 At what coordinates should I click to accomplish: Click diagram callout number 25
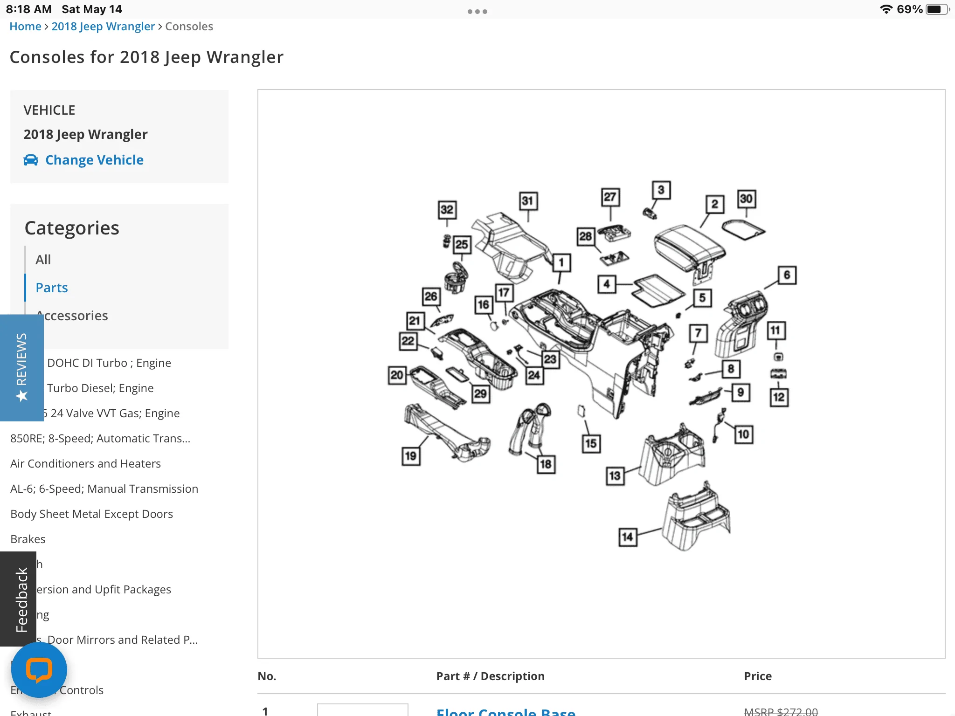462,244
